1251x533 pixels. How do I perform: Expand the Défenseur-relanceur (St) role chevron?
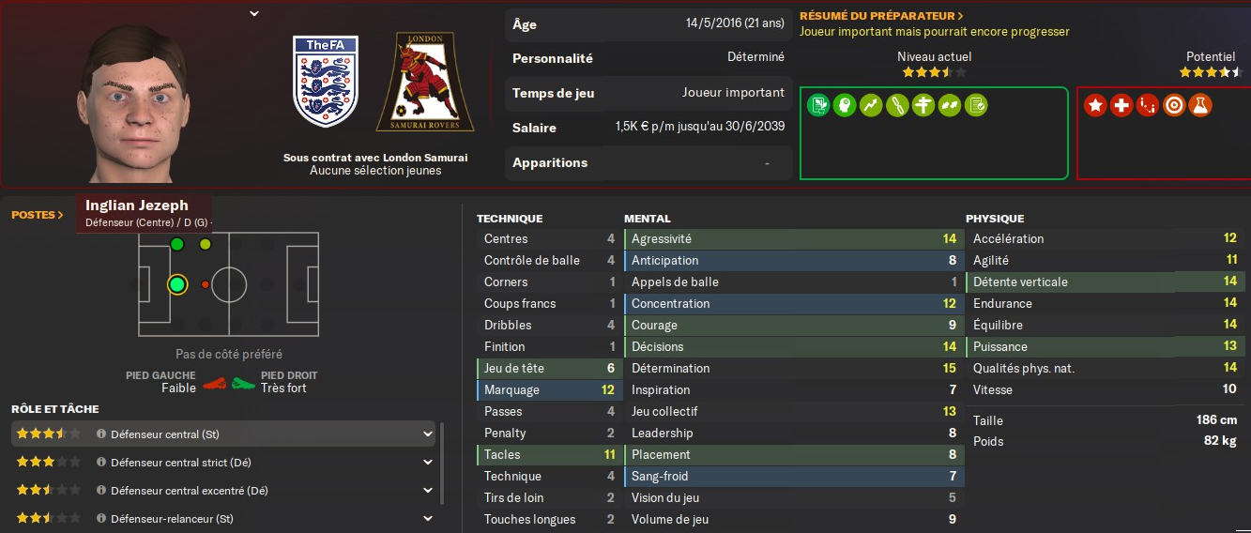pyautogui.click(x=428, y=519)
